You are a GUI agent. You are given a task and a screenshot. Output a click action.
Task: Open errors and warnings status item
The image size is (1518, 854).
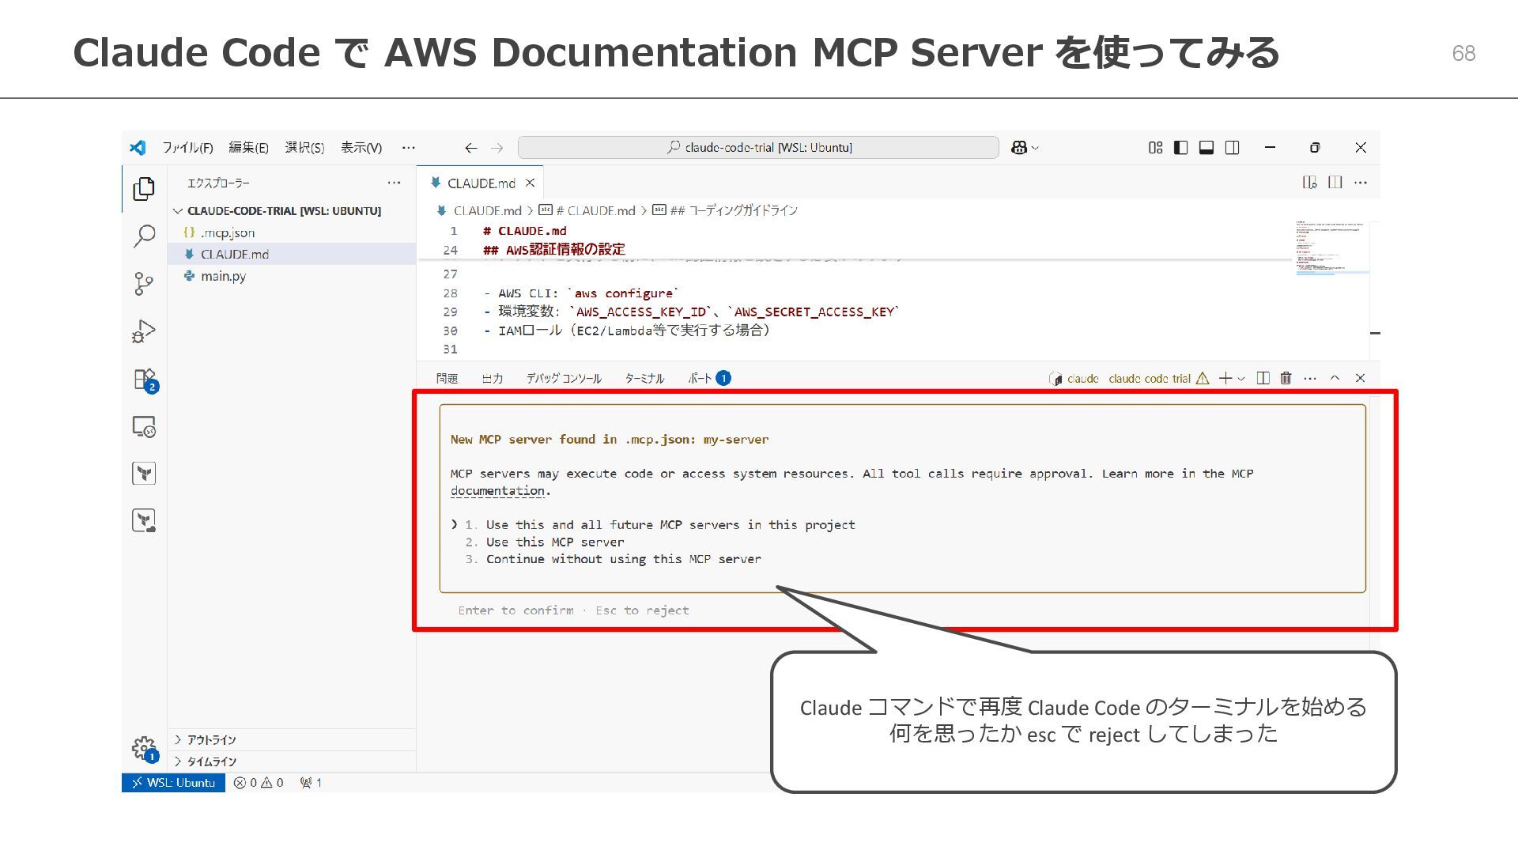tap(259, 783)
